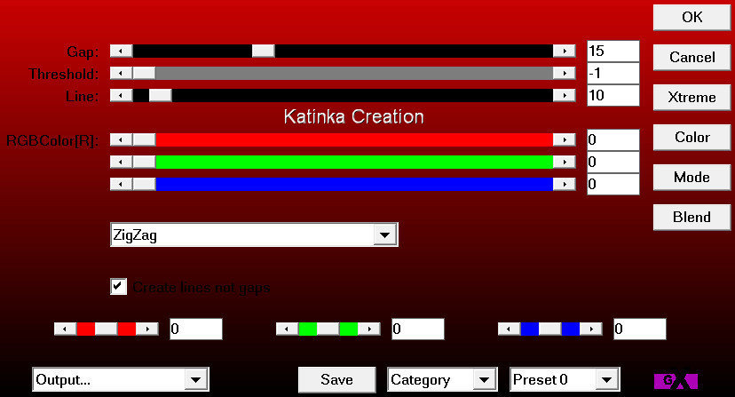Click the Save button
Image resolution: width=735 pixels, height=397 pixels.
coord(336,379)
